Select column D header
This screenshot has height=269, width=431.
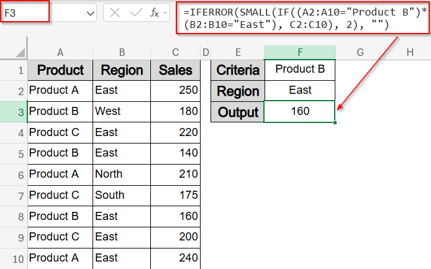(x=206, y=52)
